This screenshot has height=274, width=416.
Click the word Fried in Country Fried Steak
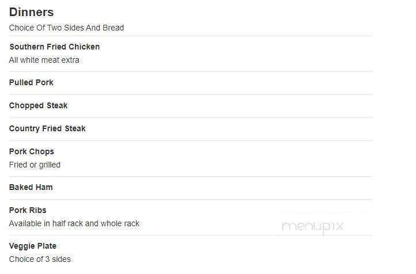(52, 129)
